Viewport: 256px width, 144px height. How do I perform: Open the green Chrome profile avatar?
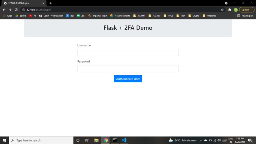pos(236,10)
